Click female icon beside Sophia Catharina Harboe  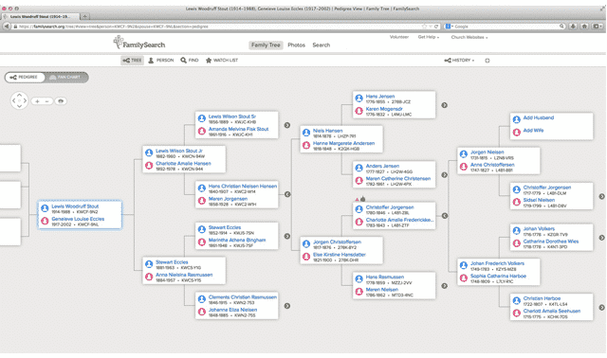[464, 278]
